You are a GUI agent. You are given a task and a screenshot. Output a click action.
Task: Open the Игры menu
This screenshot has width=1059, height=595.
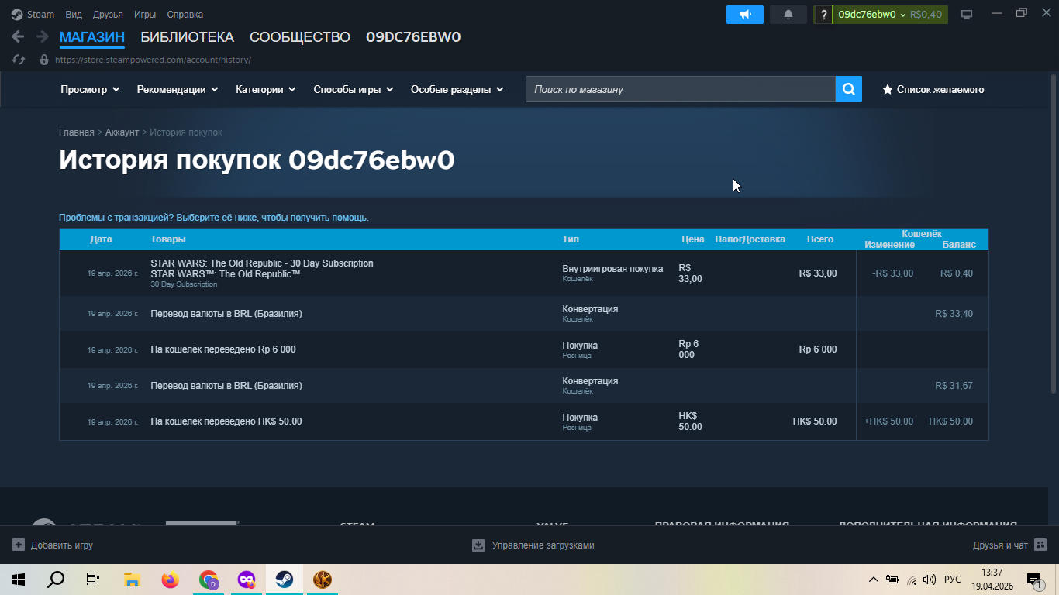tap(145, 15)
